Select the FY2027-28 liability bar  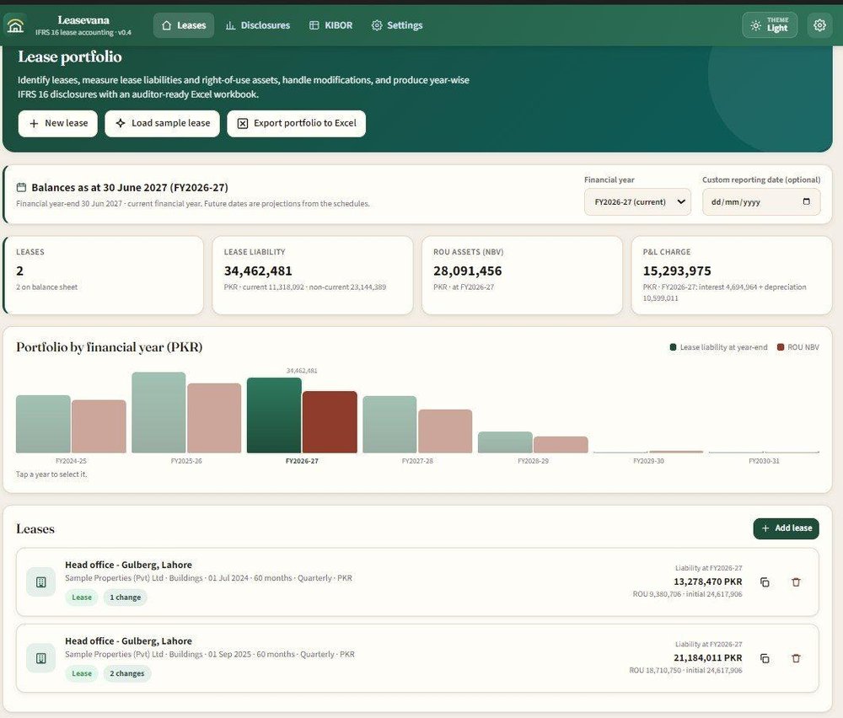tap(389, 425)
